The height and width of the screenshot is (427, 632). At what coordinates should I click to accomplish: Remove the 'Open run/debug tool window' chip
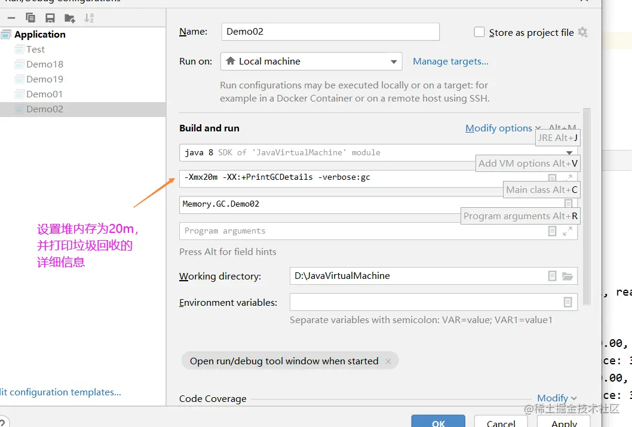pos(388,361)
